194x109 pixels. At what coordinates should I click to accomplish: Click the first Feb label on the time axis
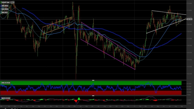pos(1,106)
